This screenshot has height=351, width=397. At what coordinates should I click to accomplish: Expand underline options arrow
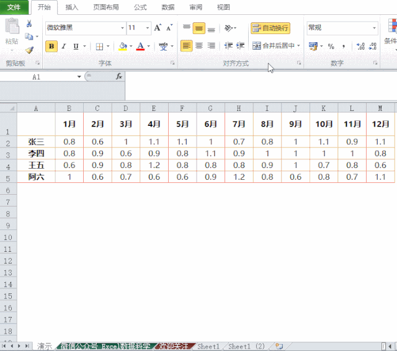pos(84,47)
